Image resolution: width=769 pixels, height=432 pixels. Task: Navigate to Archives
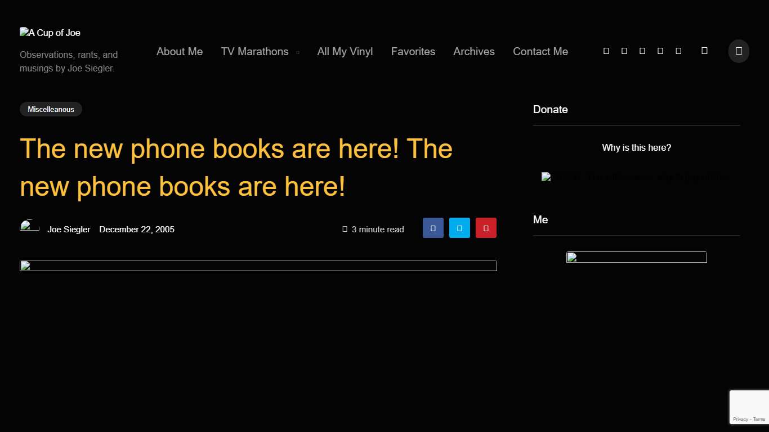click(474, 51)
